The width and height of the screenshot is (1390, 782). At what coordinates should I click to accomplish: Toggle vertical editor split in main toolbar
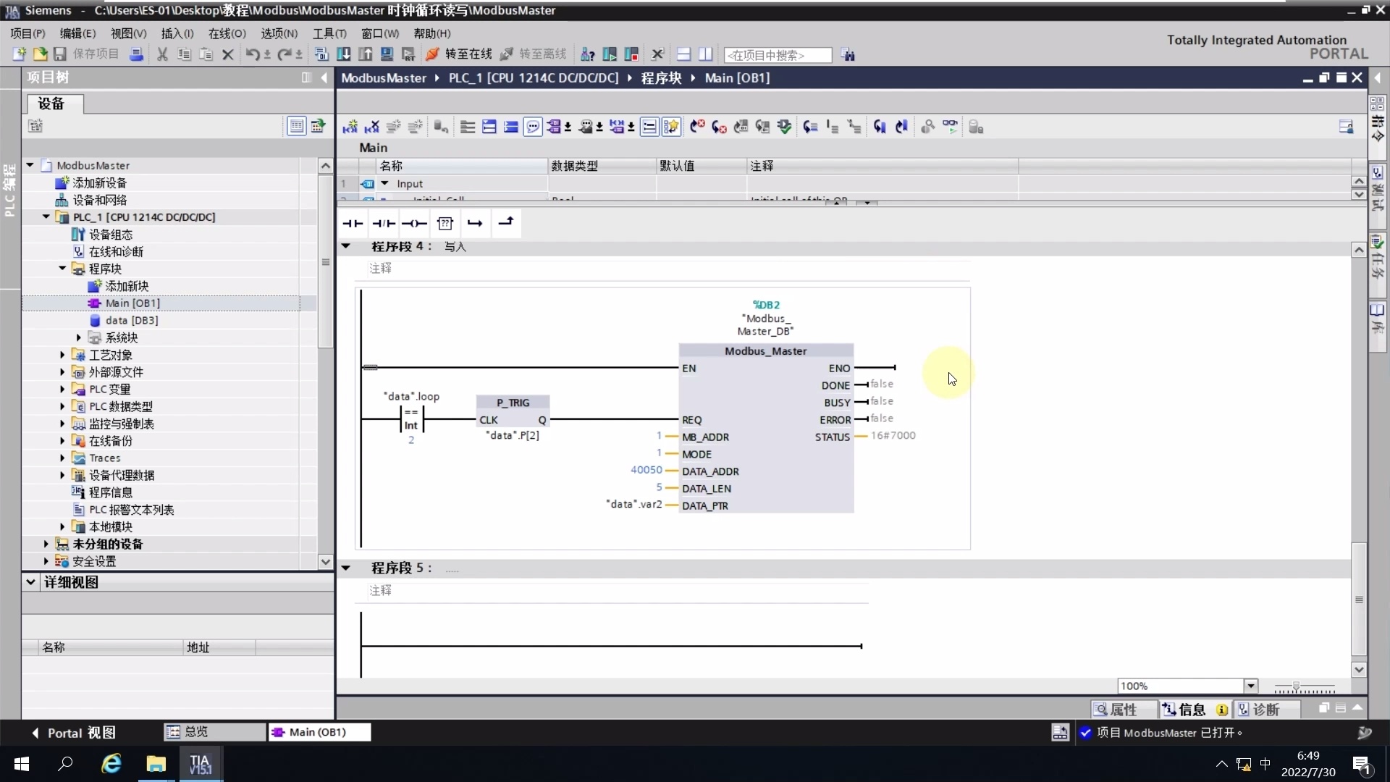706,54
